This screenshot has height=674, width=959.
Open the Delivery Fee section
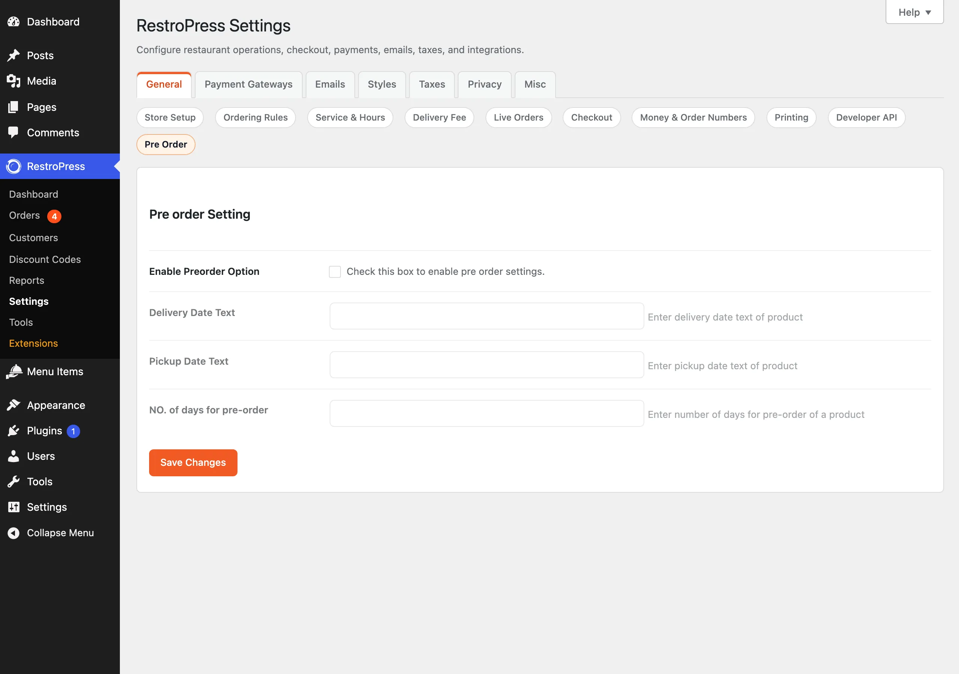(x=439, y=118)
